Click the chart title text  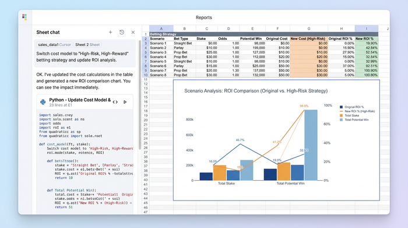click(x=256, y=91)
